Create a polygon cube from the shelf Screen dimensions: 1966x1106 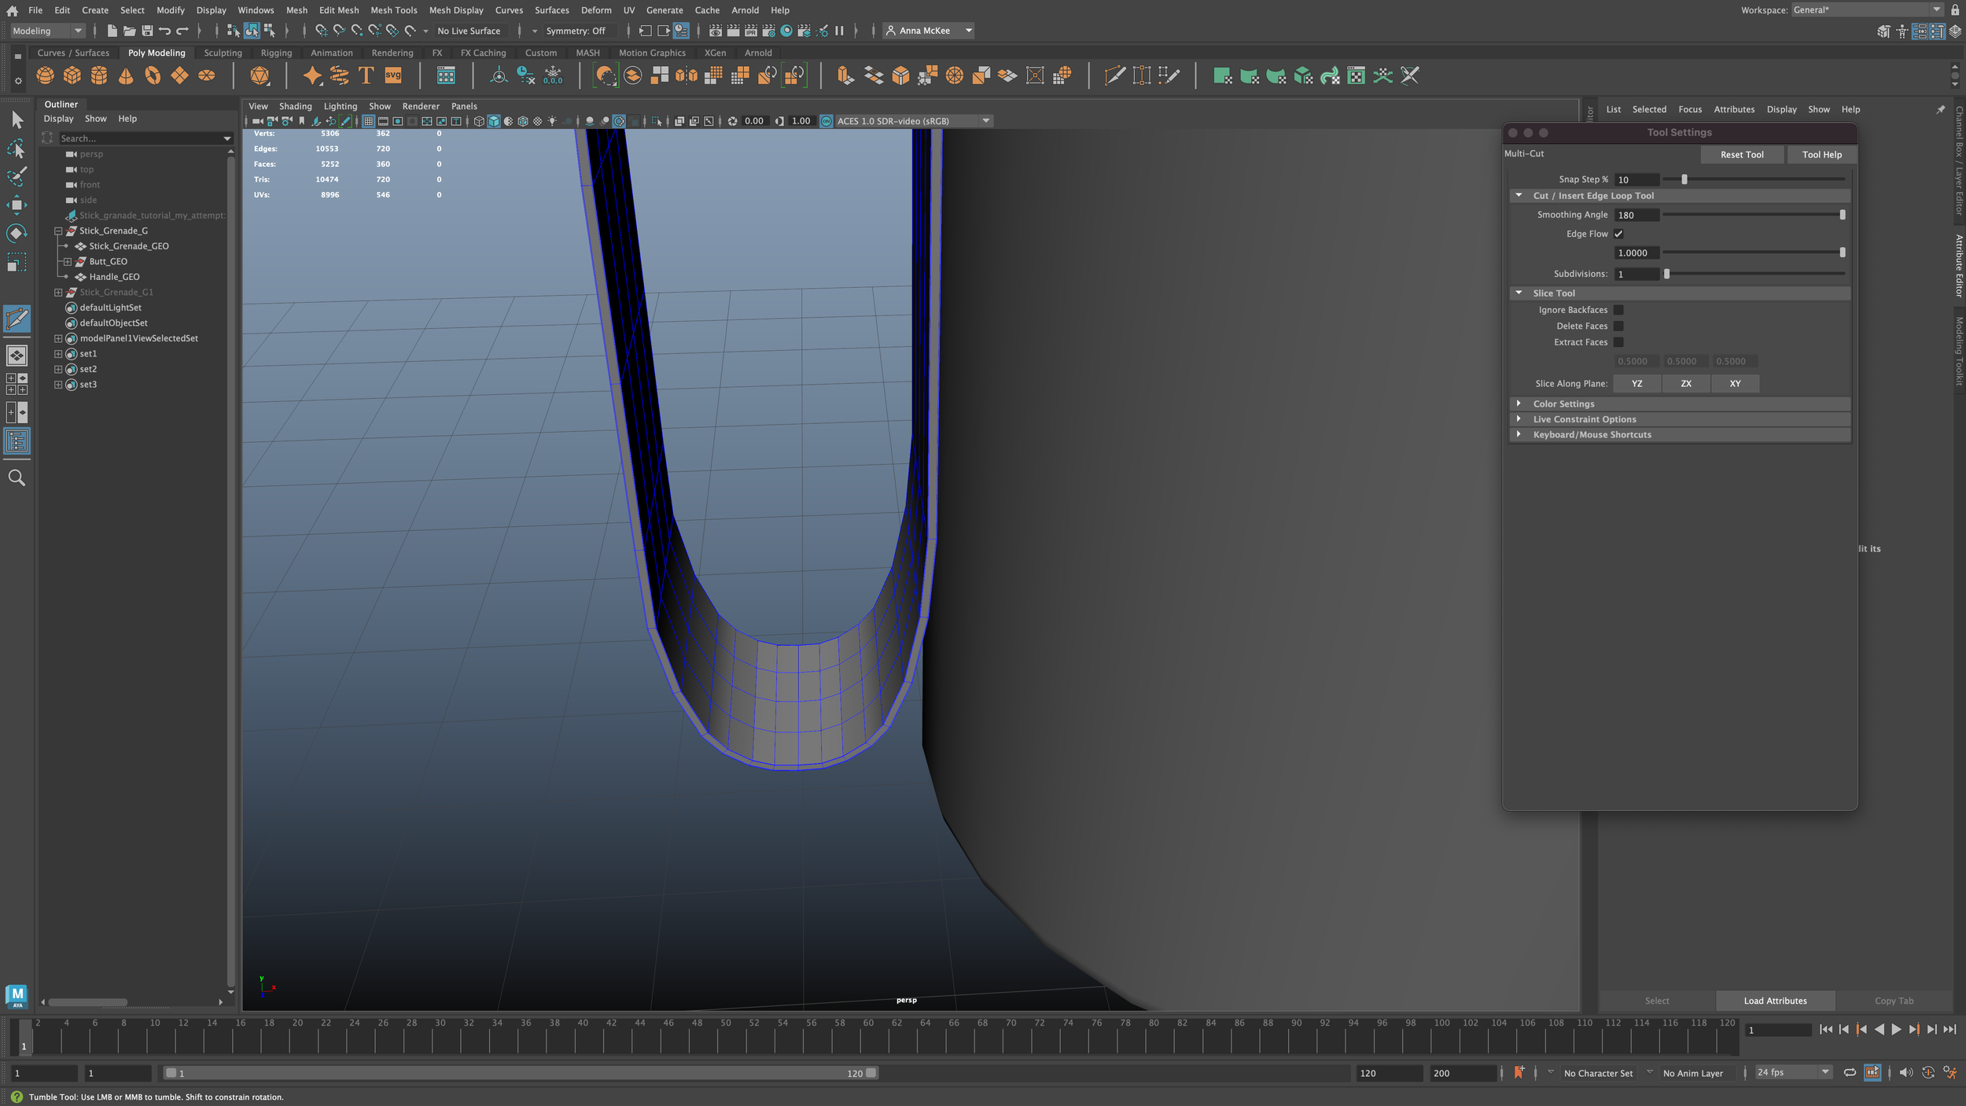coord(72,76)
